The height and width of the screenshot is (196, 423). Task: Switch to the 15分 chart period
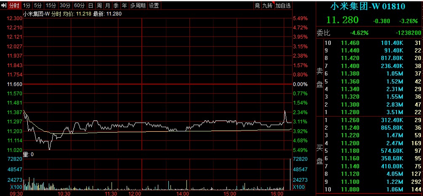(51, 5)
